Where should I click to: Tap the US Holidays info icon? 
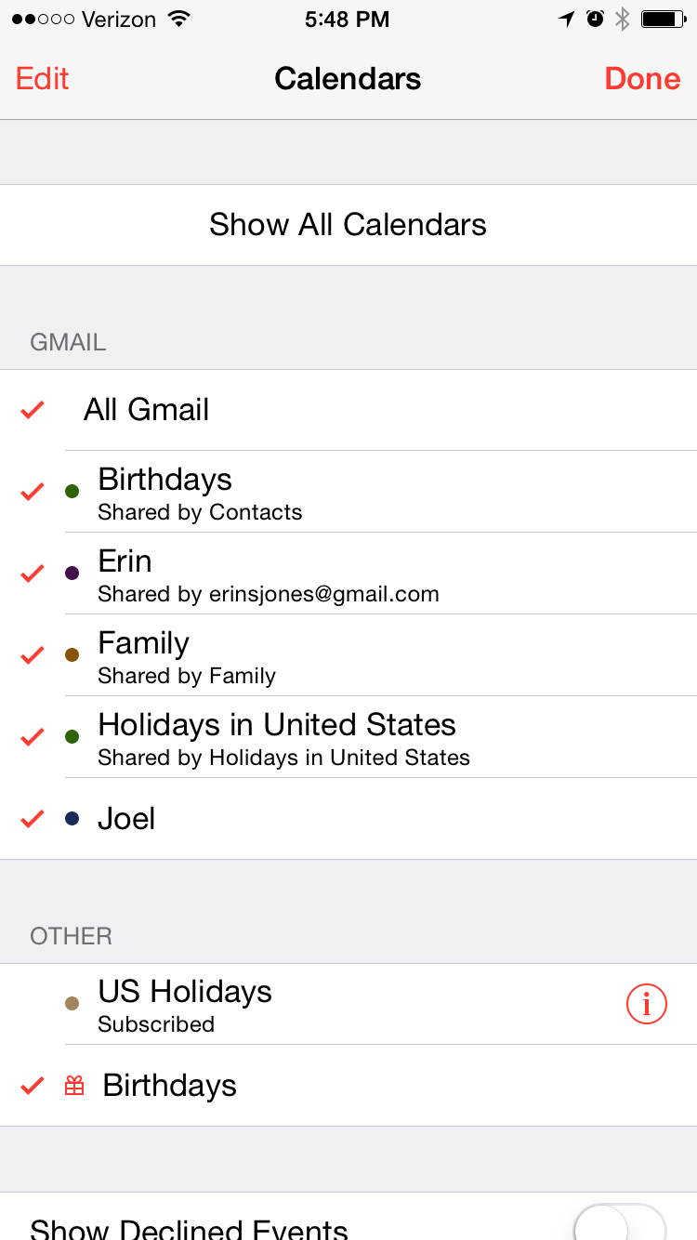[x=647, y=1004]
